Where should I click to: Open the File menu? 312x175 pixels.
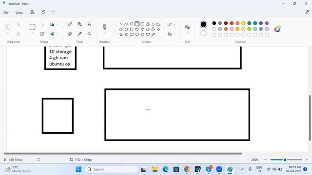click(6, 13)
